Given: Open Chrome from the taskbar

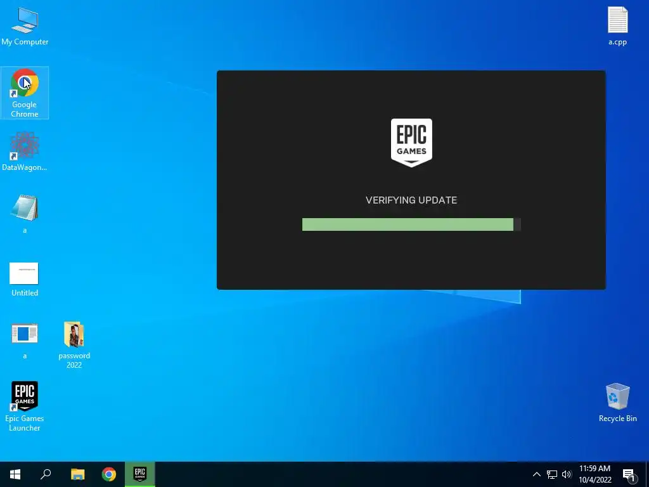Looking at the screenshot, I should click(x=109, y=474).
